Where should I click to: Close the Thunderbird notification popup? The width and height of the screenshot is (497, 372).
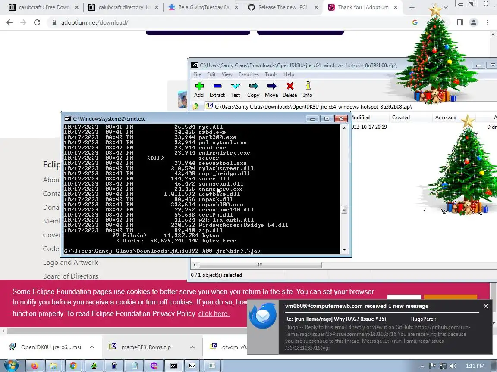pyautogui.click(x=486, y=306)
